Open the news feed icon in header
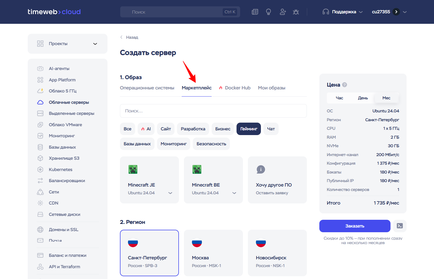434x279 pixels. (x=255, y=12)
